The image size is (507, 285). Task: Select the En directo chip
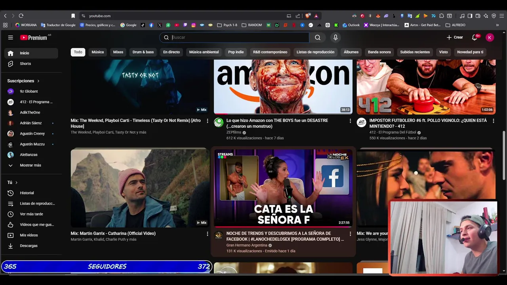[172, 52]
